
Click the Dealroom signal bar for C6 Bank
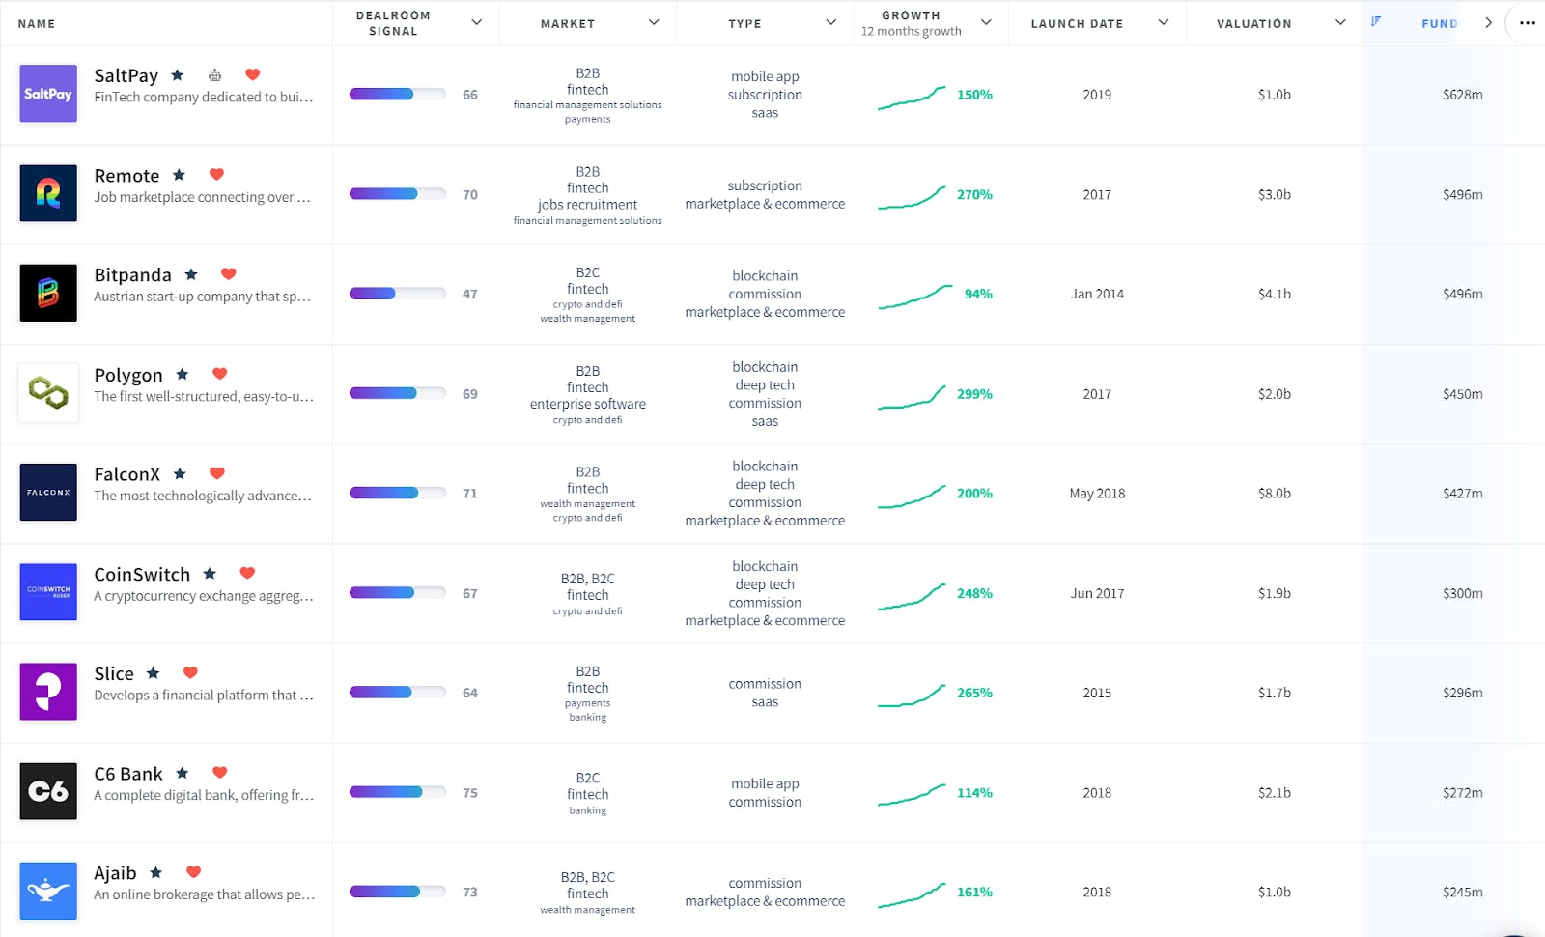click(x=398, y=792)
